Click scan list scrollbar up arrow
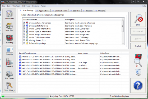 click(x=123, y=19)
